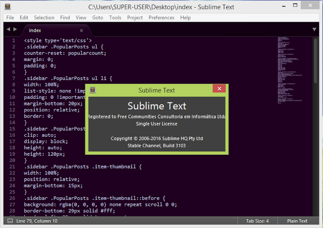This screenshot has height=228, width=323.
Task: Open the View menu
Action: click(x=81, y=18)
